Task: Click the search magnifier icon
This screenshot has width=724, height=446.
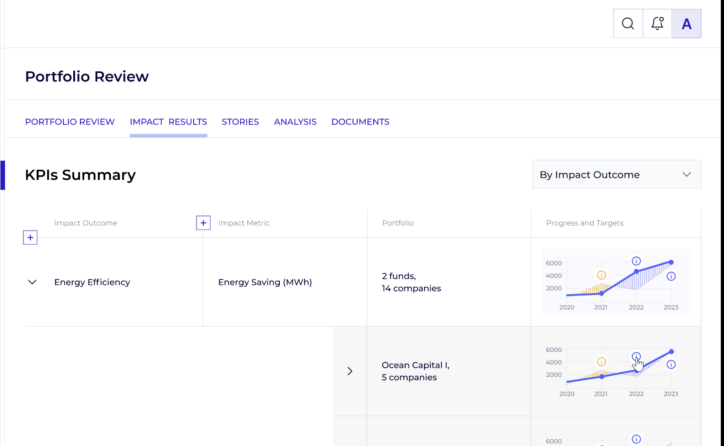Action: pyautogui.click(x=628, y=23)
